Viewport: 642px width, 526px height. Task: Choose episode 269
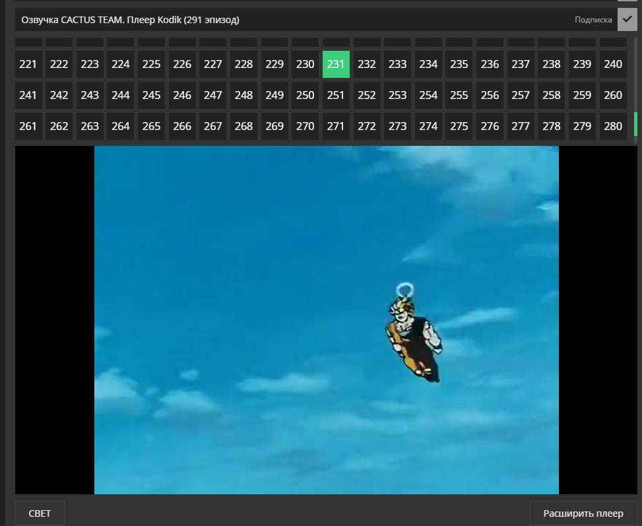274,126
